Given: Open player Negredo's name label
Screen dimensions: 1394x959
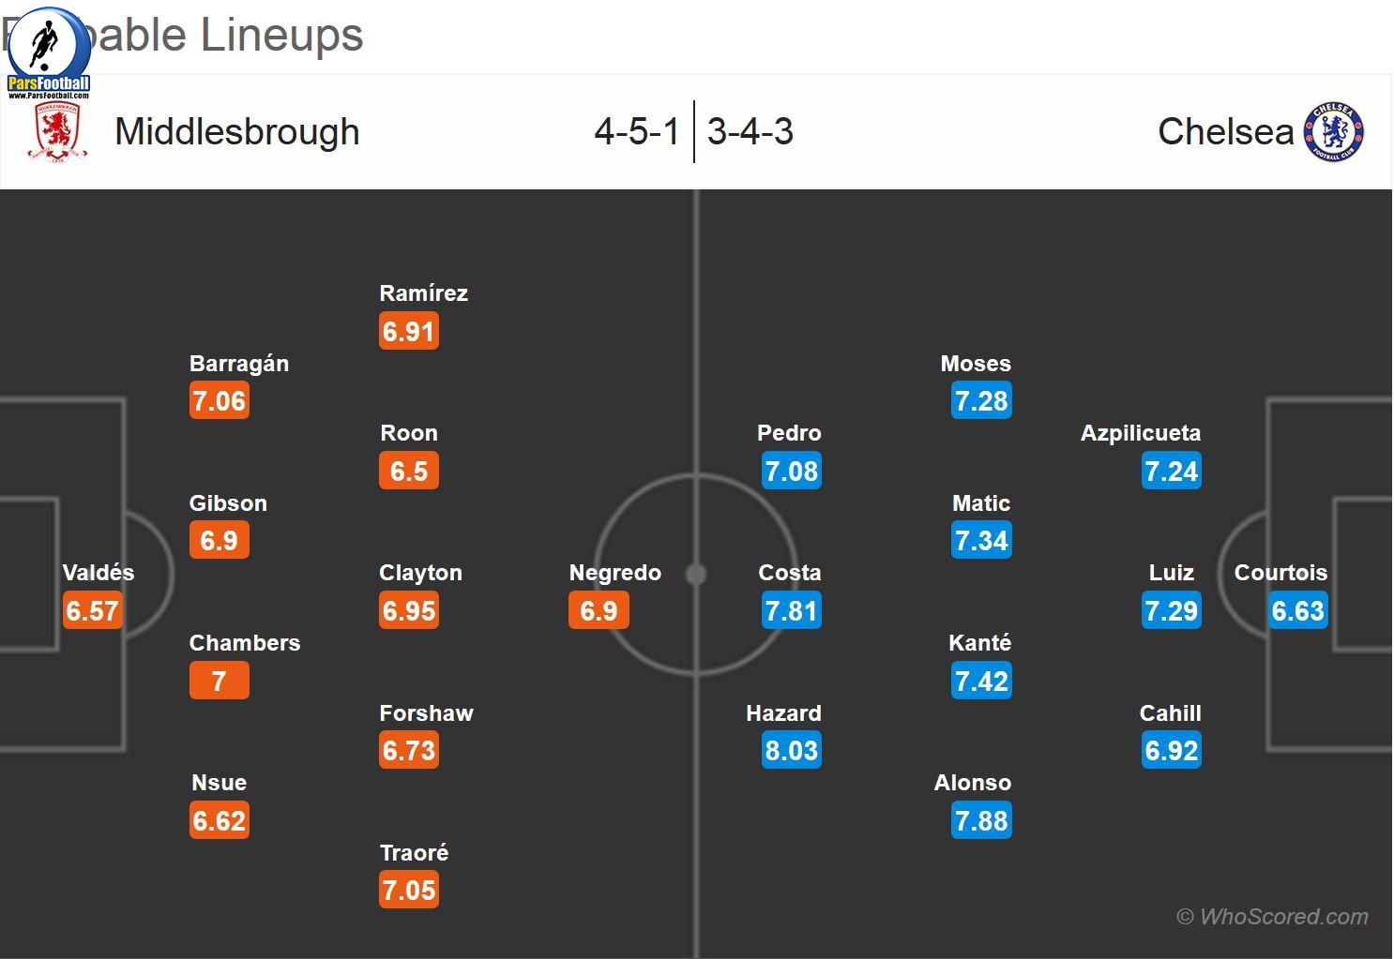Looking at the screenshot, I should pos(615,573).
